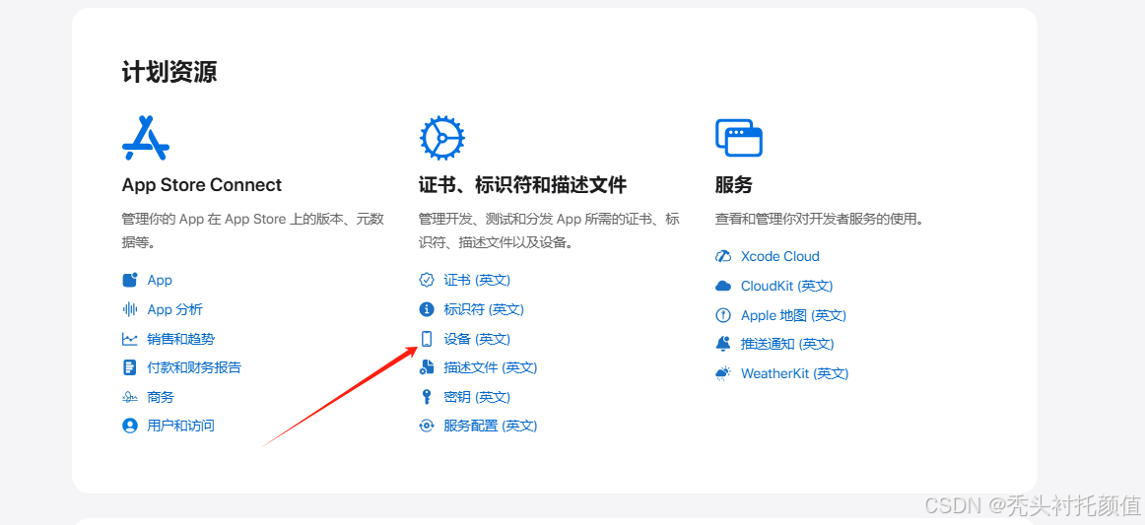Open 密钥 (英文) link
Image resolution: width=1145 pixels, height=525 pixels.
click(x=477, y=397)
